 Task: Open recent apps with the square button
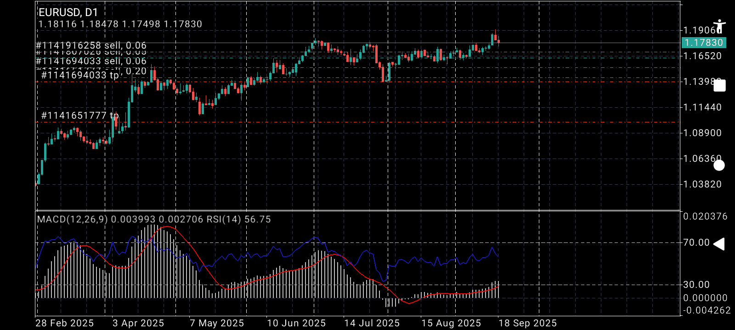click(x=719, y=86)
